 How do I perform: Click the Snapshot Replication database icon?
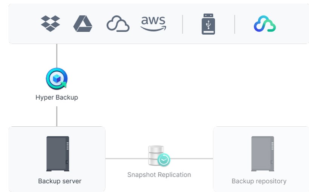tap(159, 156)
